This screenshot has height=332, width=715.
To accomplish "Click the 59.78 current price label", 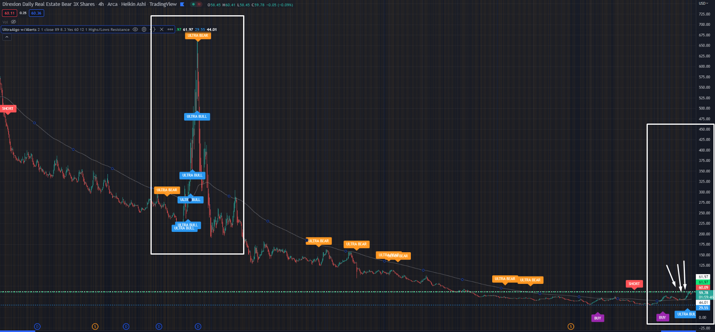I will point(704,293).
